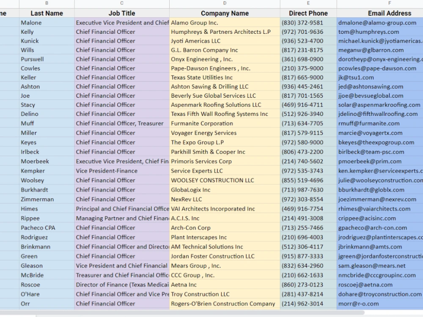
Task: Select the cell 'The Expo Group L.P'
Action: 225,142
